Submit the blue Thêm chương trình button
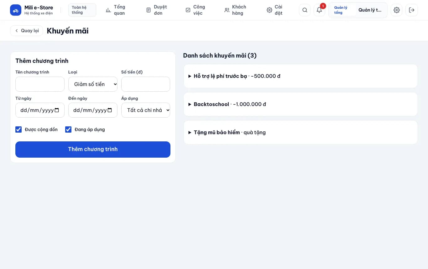Screen dimensions: 428x269 [93, 150]
